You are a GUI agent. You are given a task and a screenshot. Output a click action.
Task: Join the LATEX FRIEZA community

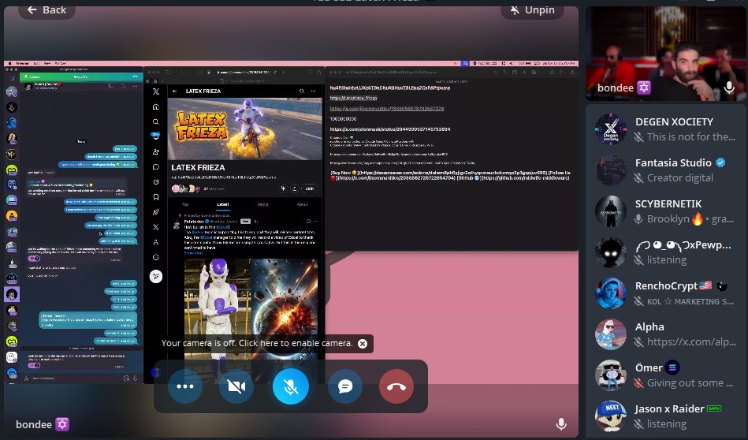point(310,188)
